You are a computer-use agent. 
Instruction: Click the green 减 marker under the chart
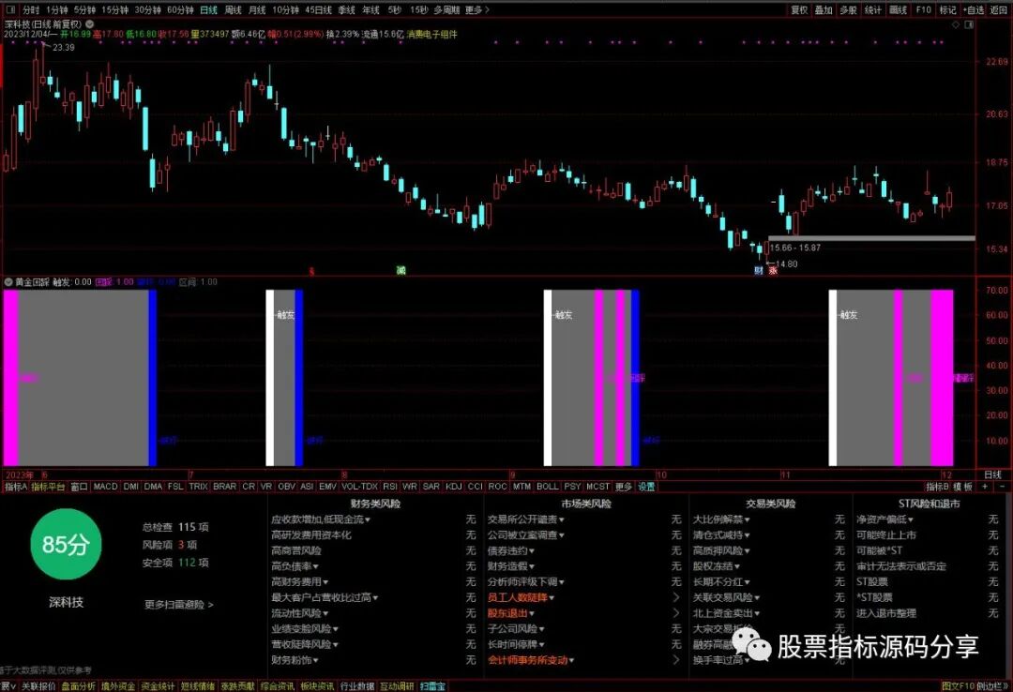click(x=401, y=270)
